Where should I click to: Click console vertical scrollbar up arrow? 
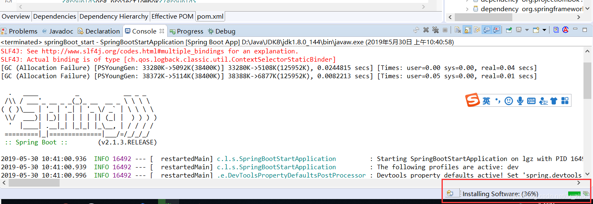click(x=588, y=50)
